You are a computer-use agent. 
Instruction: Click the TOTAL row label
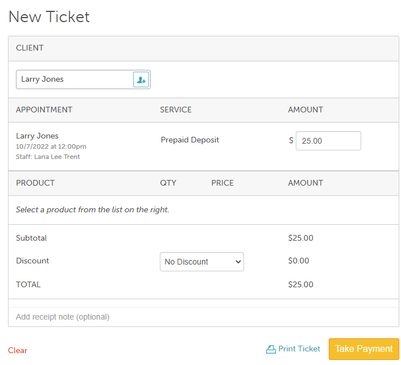click(x=28, y=284)
